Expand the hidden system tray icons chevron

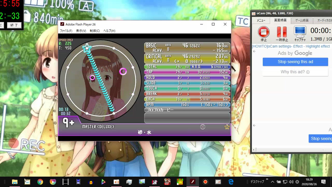click(273, 182)
